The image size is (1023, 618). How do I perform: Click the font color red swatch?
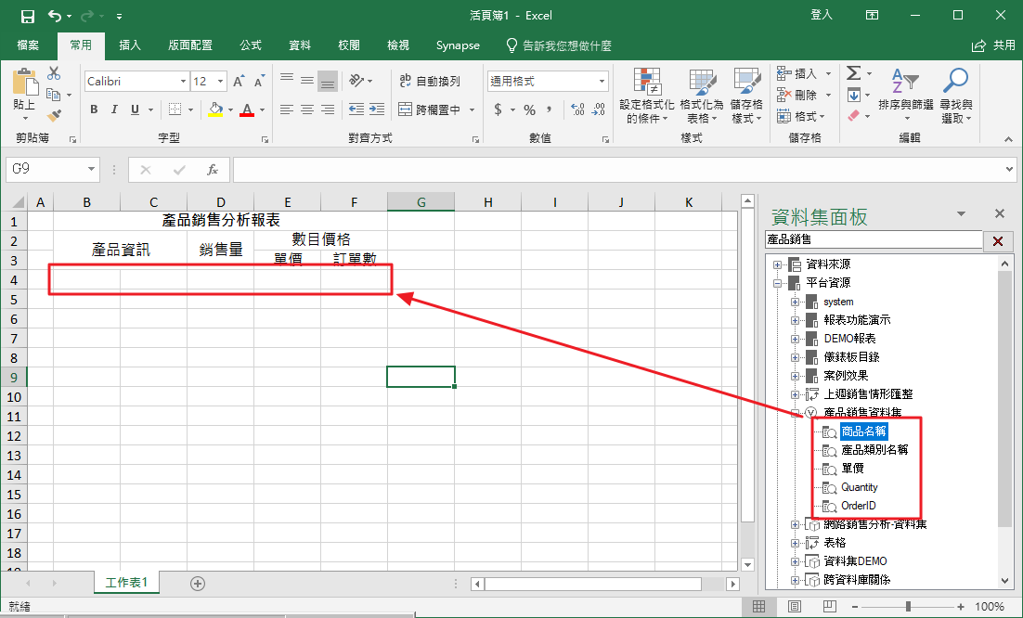coord(246,110)
